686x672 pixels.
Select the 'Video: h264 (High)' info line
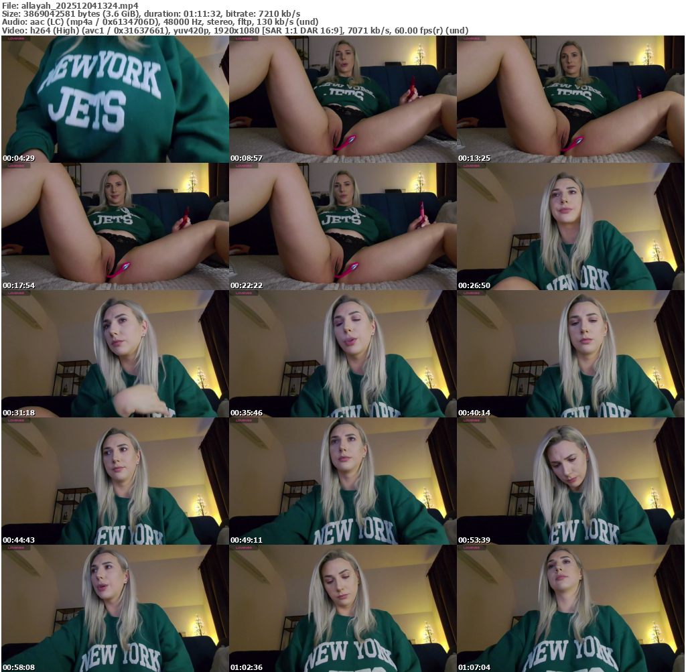[x=235, y=31]
